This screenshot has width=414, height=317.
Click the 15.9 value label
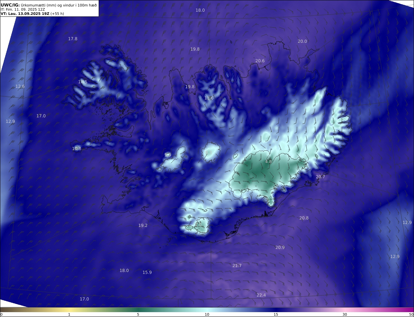tap(147, 272)
